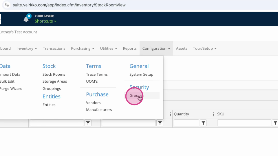Select Groups under Security
Viewport: 278px width, 156px height.
(136, 96)
